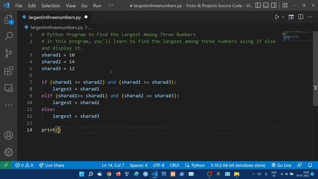The height and width of the screenshot is (179, 318).
Task: Open Google Chrome from taskbar
Action: pyautogui.click(x=109, y=174)
